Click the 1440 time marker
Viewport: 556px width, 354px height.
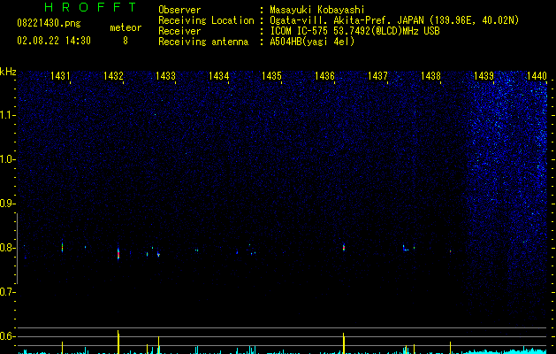pos(537,76)
